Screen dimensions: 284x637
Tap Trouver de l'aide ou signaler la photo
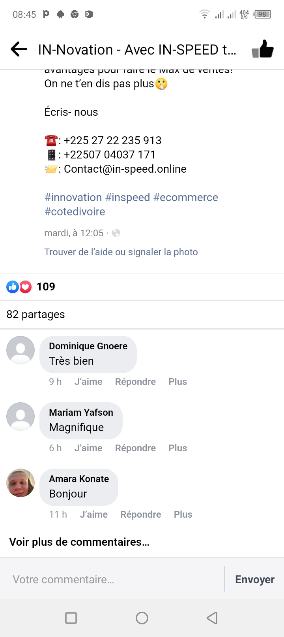[x=121, y=252]
